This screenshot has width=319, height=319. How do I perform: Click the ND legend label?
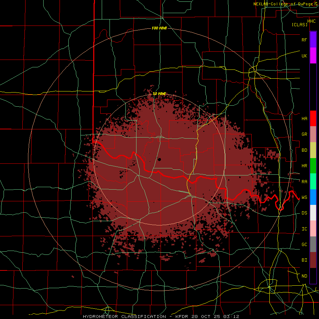304,276
